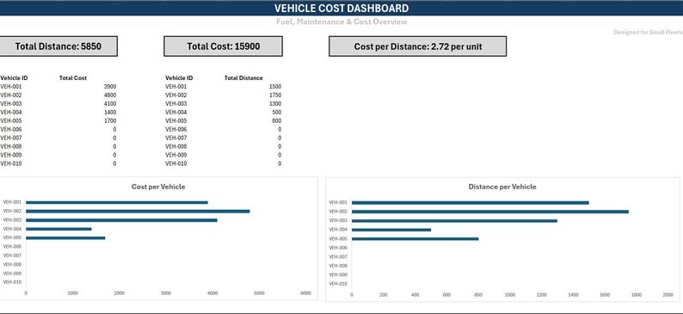The image size is (683, 314).
Task: Click VEH-008 in the Total Distance table
Action: (x=176, y=146)
